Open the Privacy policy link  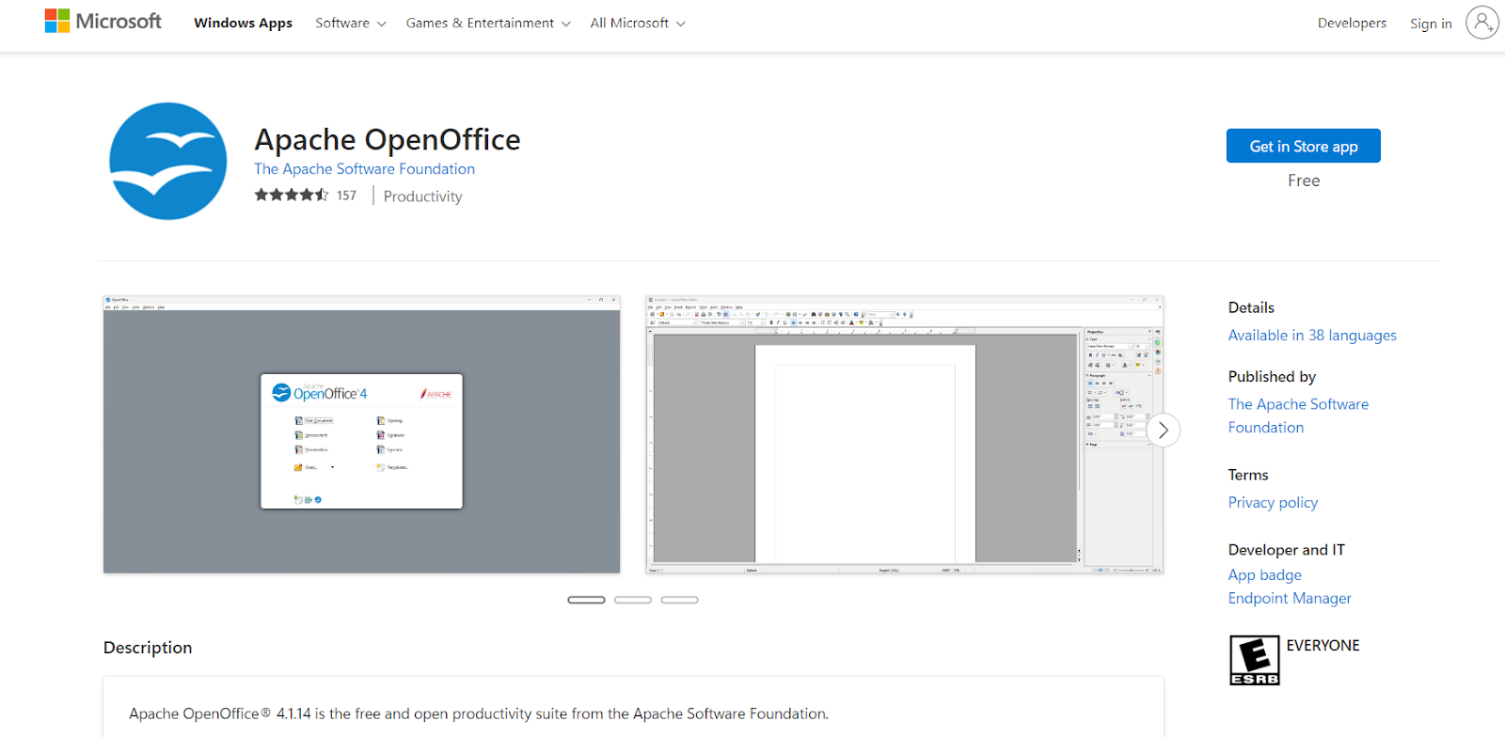click(x=1273, y=503)
